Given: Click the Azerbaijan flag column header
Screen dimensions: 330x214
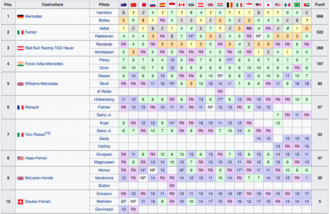Looking at the screenshot, I should [191, 5].
